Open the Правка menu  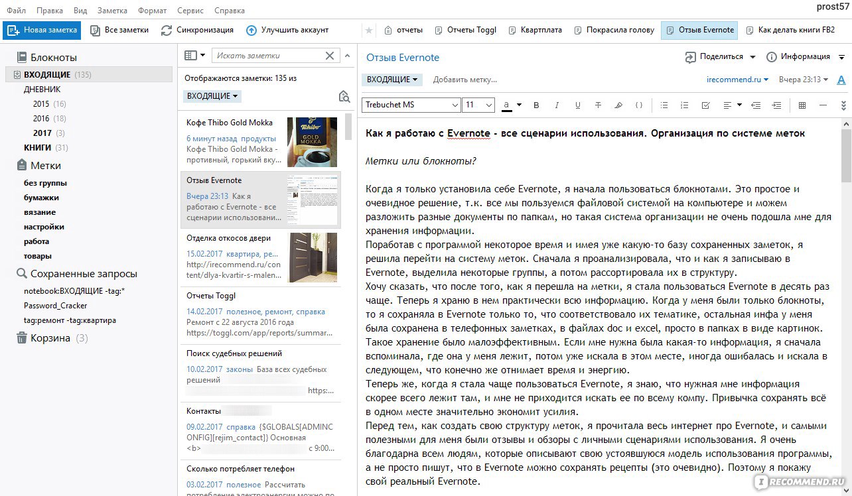pyautogui.click(x=50, y=11)
